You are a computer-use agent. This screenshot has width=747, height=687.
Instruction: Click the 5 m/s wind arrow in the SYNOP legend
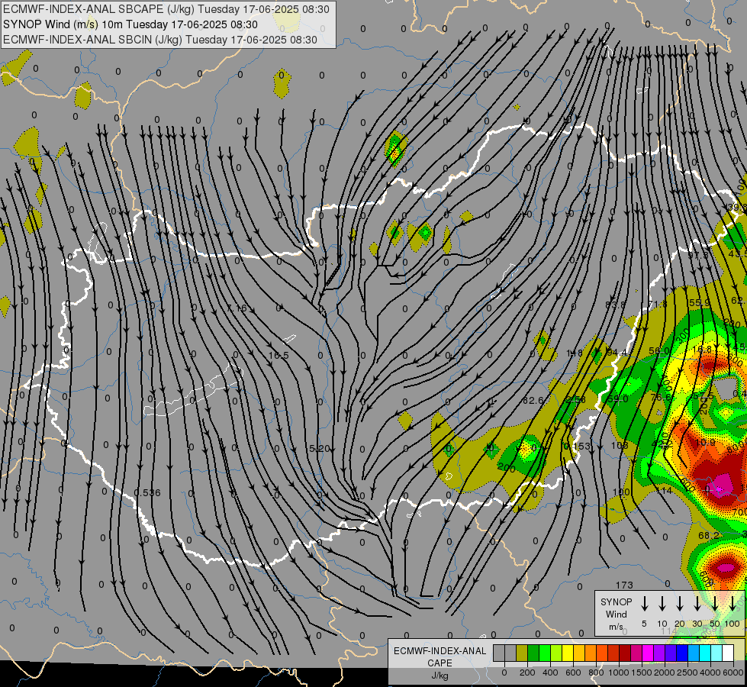[645, 603]
